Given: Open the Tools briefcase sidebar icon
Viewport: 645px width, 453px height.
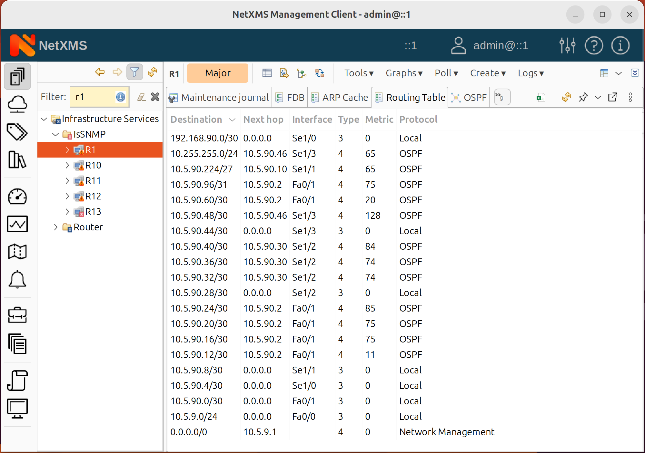Looking at the screenshot, I should tap(17, 315).
